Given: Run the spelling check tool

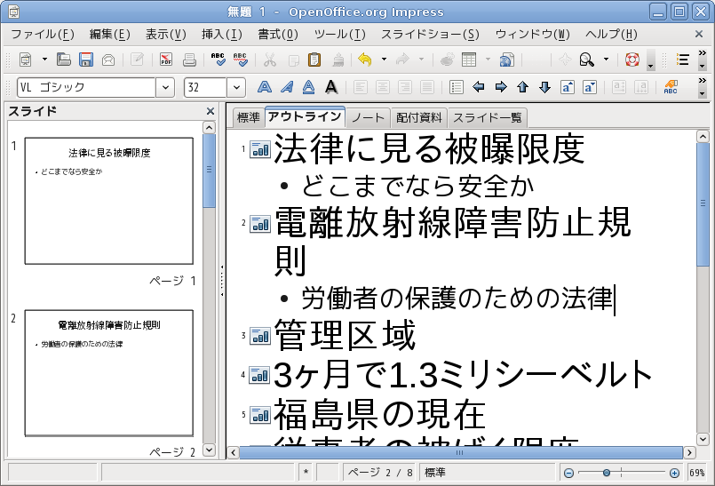Looking at the screenshot, I should tap(218, 60).
